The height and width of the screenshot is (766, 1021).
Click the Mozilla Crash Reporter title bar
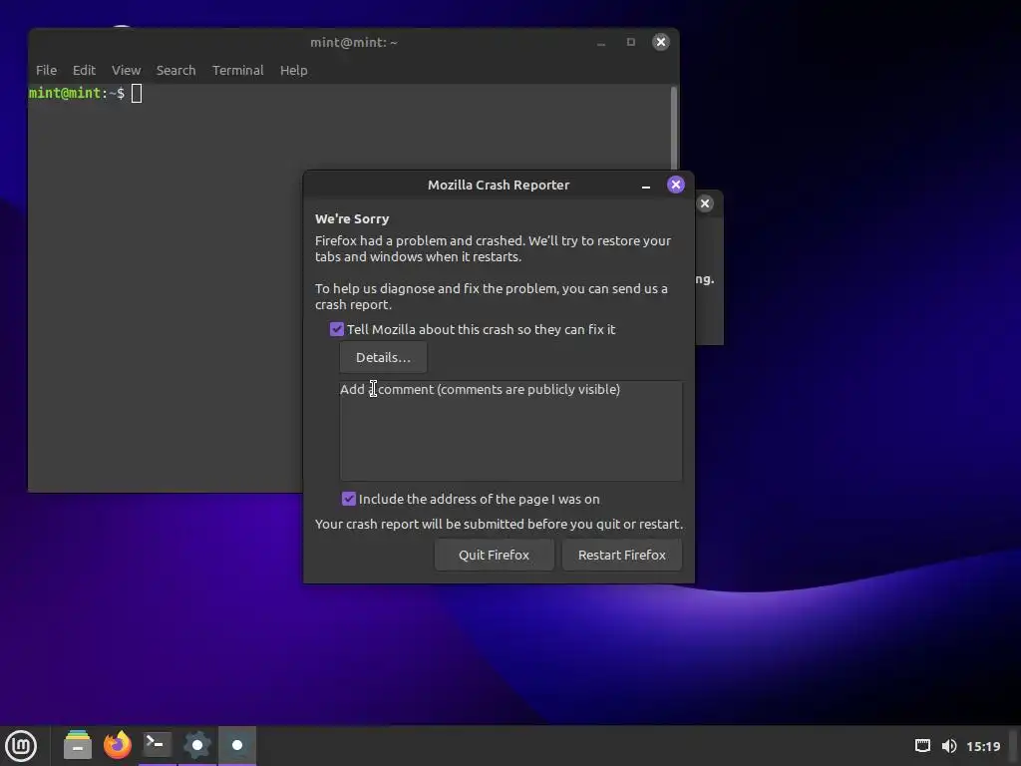coord(499,185)
